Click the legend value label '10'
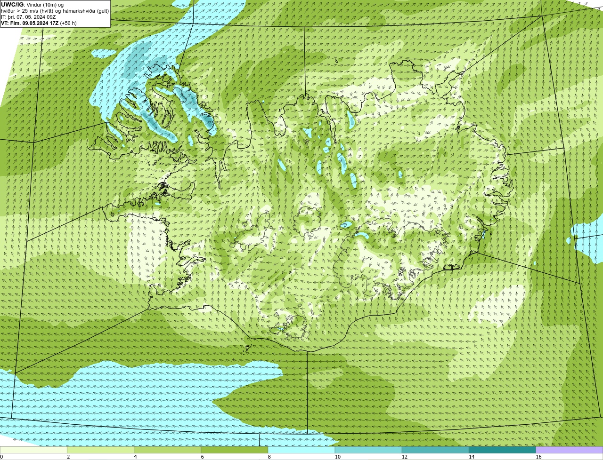Image resolution: width=603 pixels, height=460 pixels. click(337, 457)
